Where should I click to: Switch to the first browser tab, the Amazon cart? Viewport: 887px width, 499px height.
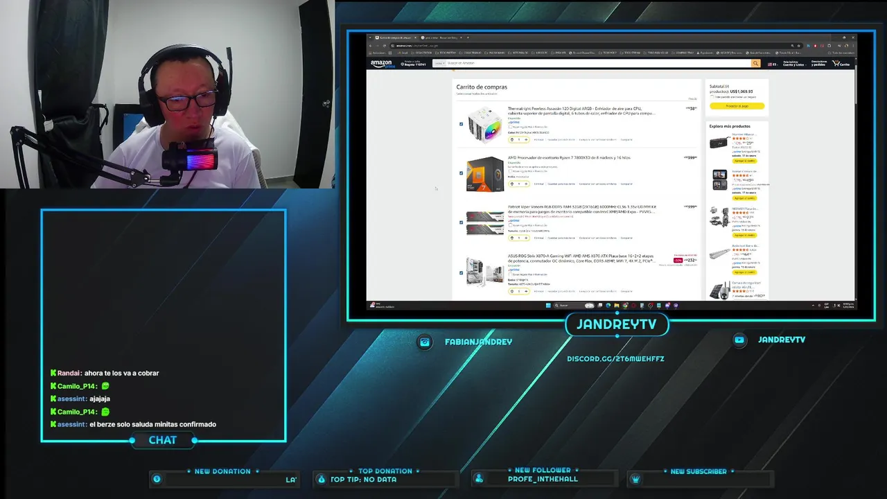[396, 37]
